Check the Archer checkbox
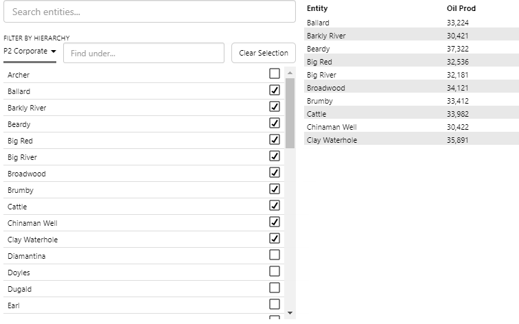The image size is (519, 324). [275, 73]
